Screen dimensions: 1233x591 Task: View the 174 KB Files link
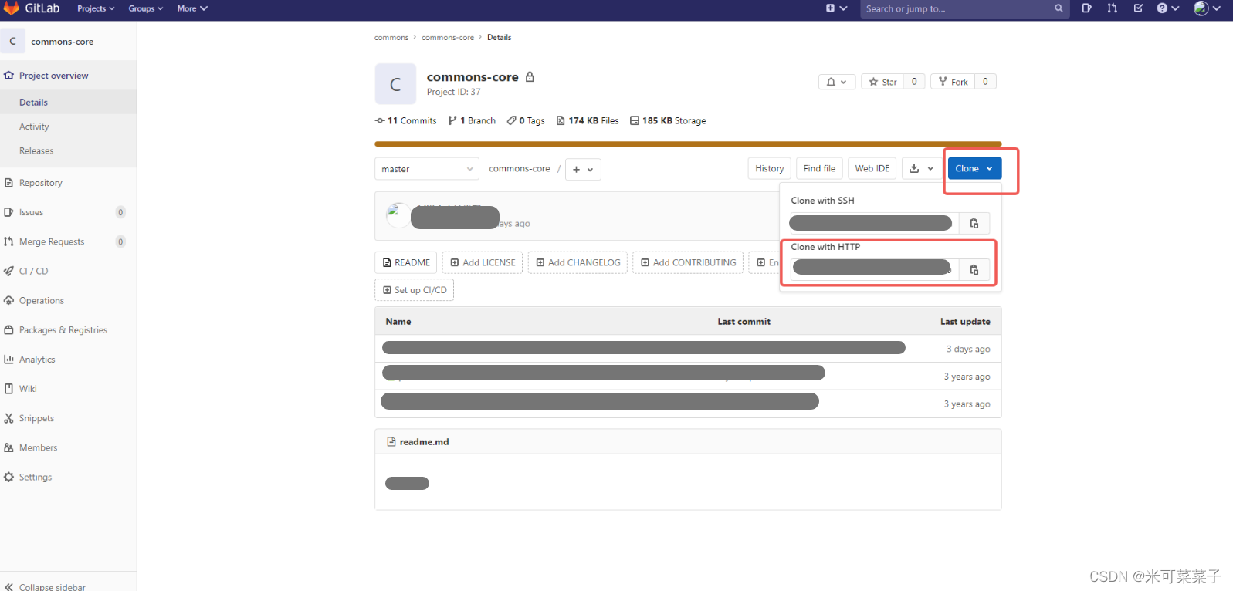coord(588,120)
